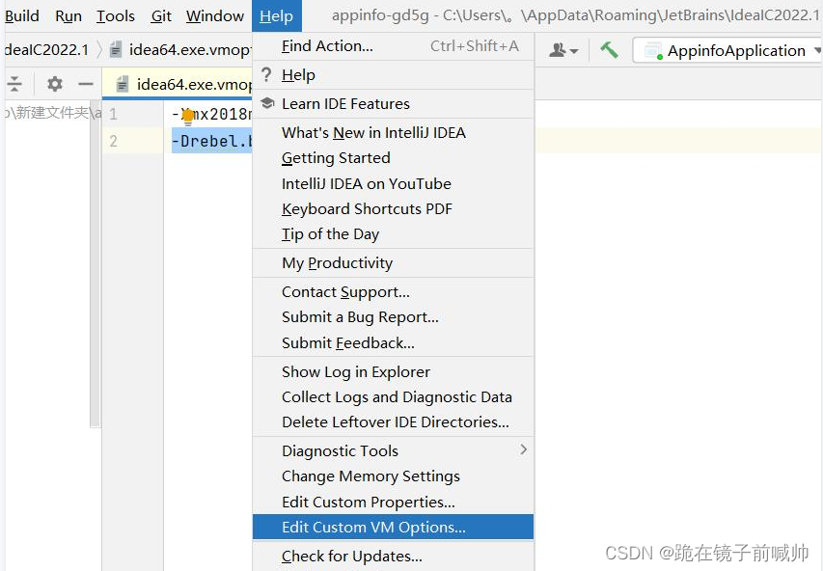
Task: Select Find Action... from Help menu
Action: click(x=393, y=46)
